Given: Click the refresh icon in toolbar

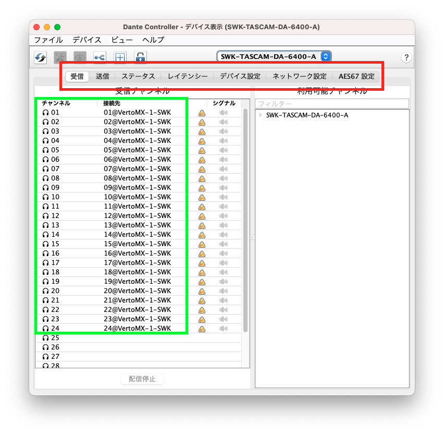Looking at the screenshot, I should [x=41, y=57].
